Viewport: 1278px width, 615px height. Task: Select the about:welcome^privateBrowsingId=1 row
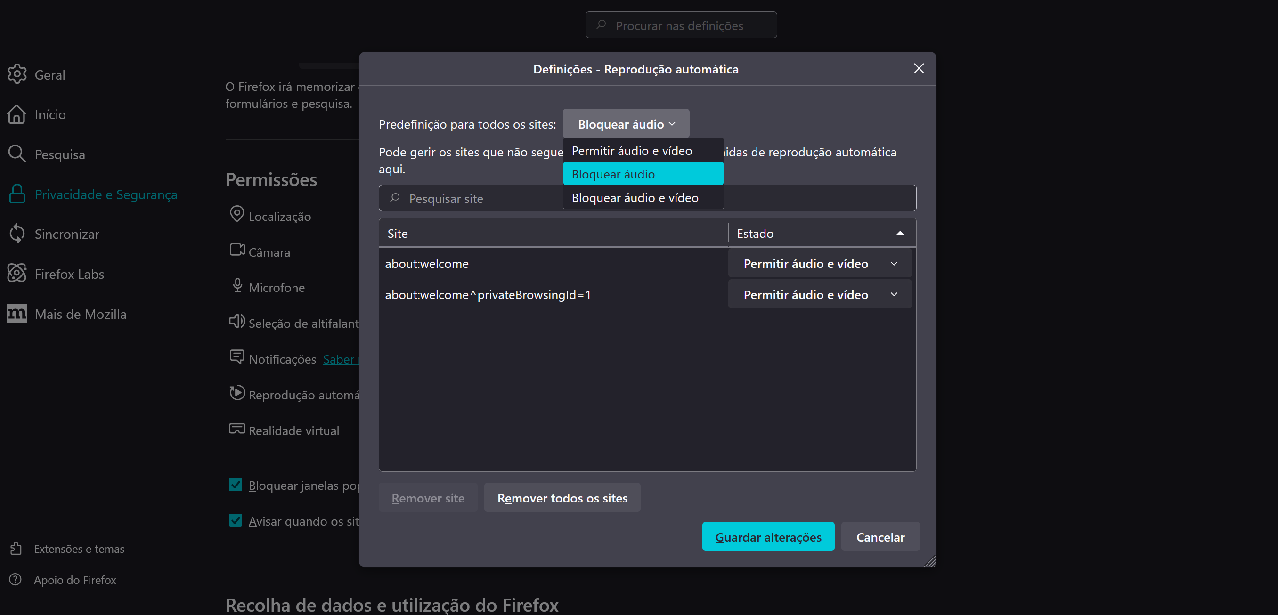point(553,295)
